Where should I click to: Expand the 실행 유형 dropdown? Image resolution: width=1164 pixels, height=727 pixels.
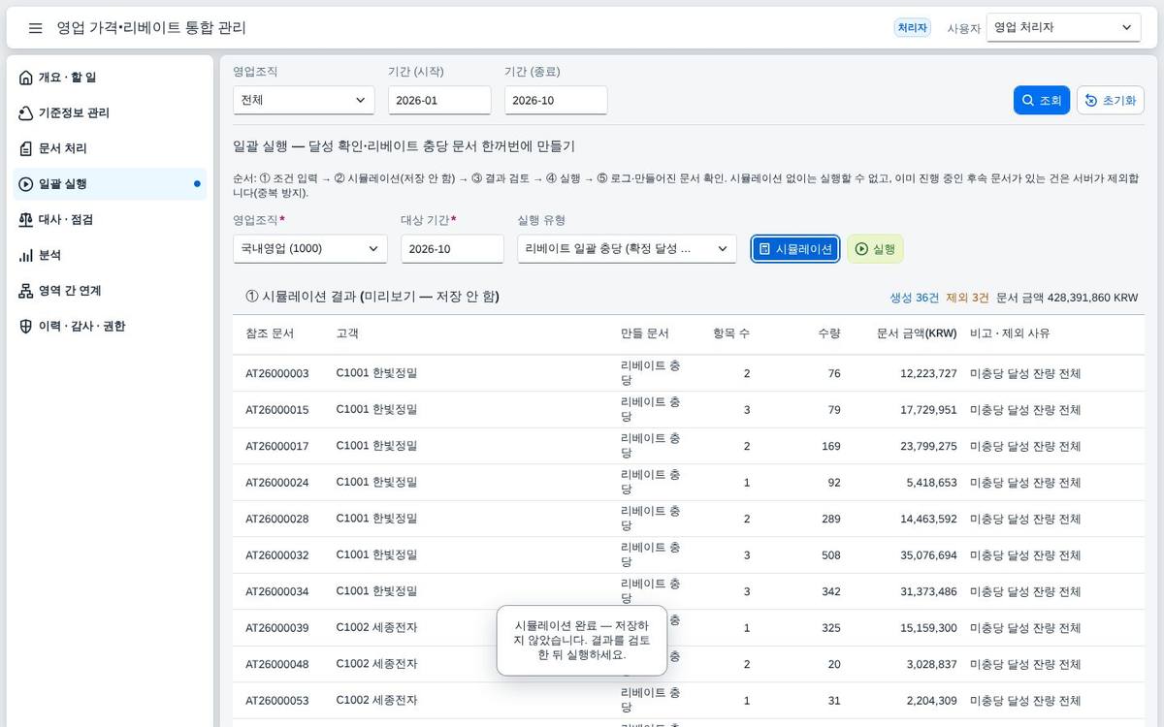tap(627, 249)
